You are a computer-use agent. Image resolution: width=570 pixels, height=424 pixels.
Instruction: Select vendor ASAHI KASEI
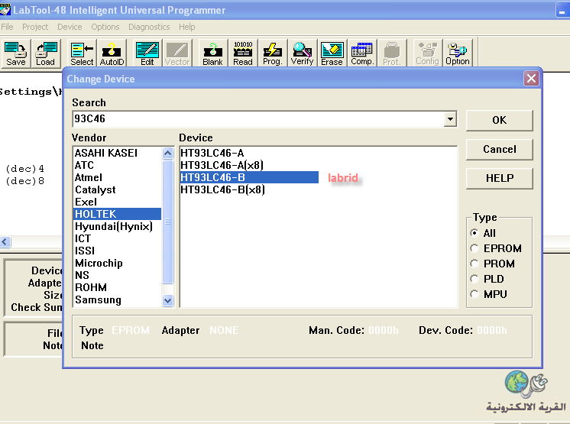pyautogui.click(x=117, y=153)
